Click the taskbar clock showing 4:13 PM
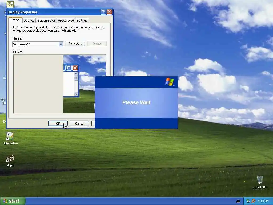 point(263,201)
